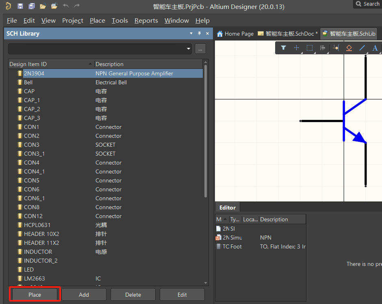Click the Add button
The height and width of the screenshot is (304, 382).
point(84,295)
